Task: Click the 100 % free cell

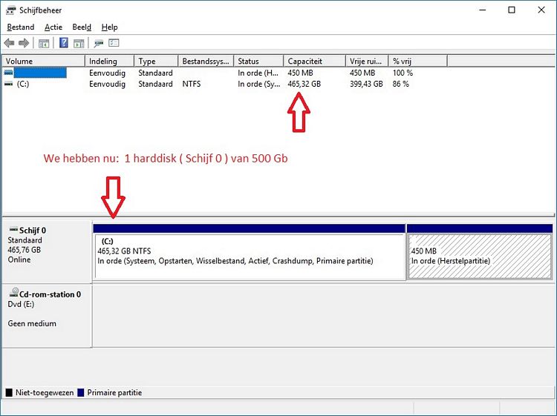Action: 403,73
